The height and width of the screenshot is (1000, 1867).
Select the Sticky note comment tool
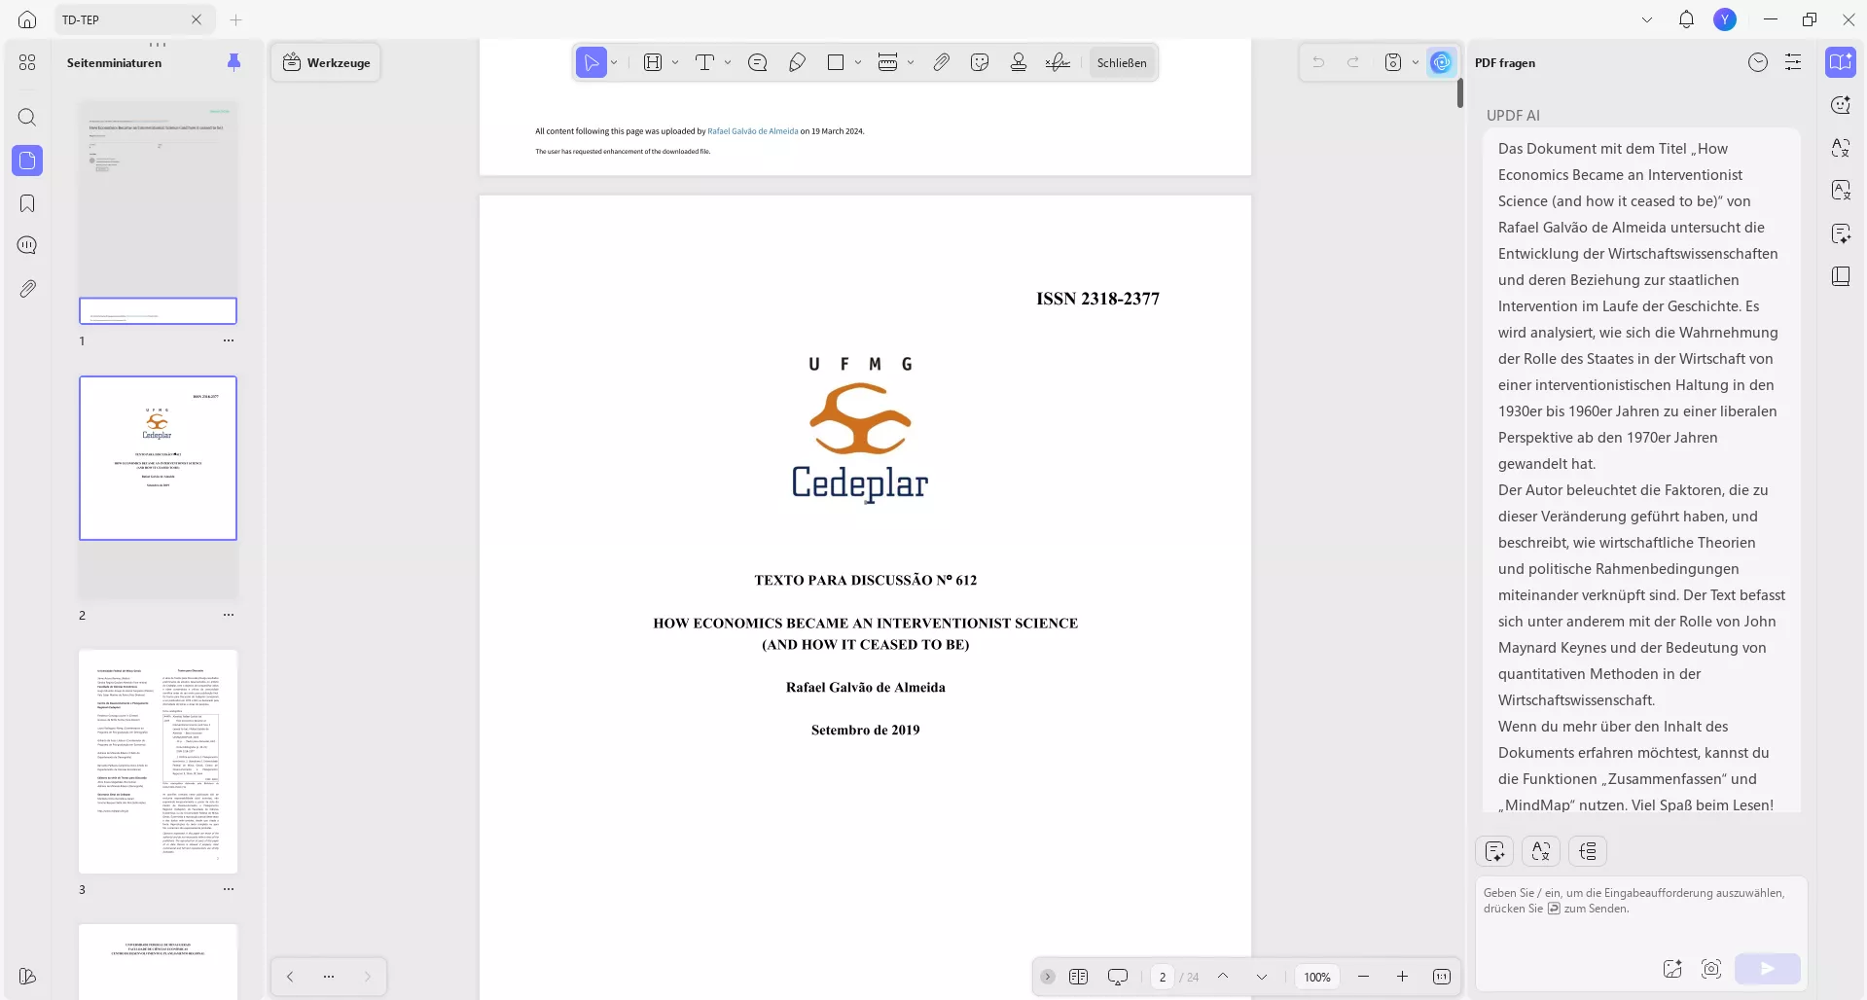[758, 61]
